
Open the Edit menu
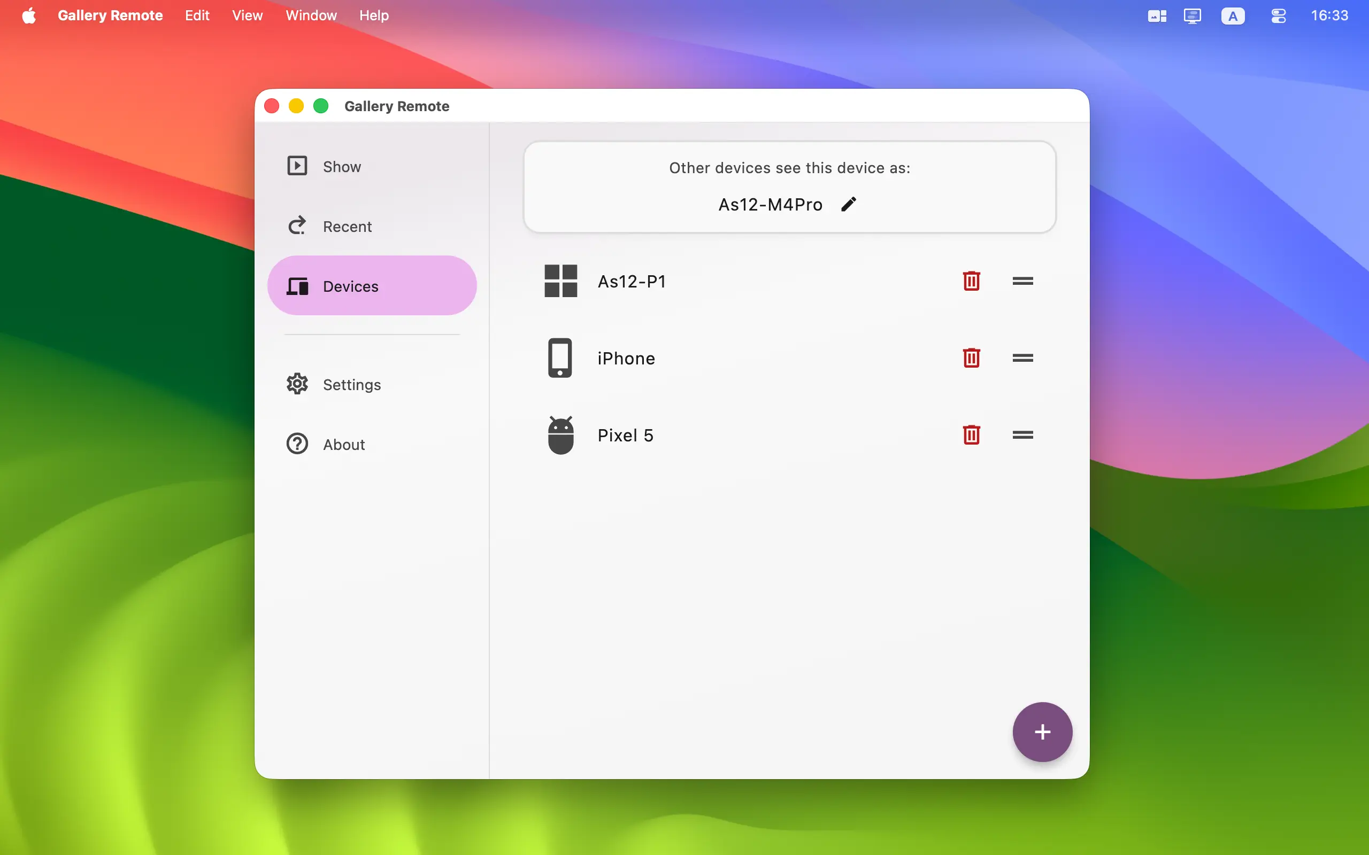pos(197,15)
